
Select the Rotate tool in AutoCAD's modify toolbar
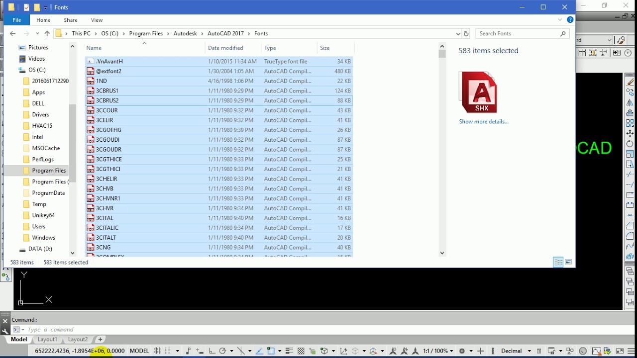pyautogui.click(x=631, y=144)
